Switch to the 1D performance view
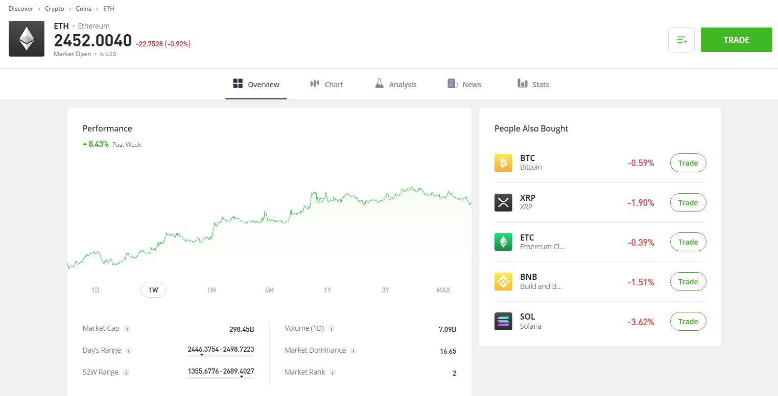The image size is (778, 396). click(95, 289)
